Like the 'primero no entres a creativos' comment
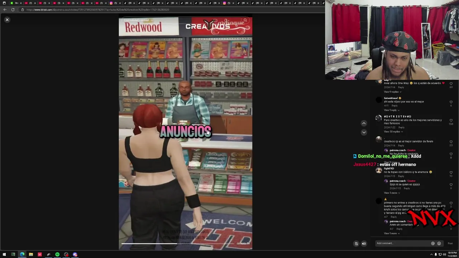Viewport: 459px width, 258px height. [451, 203]
